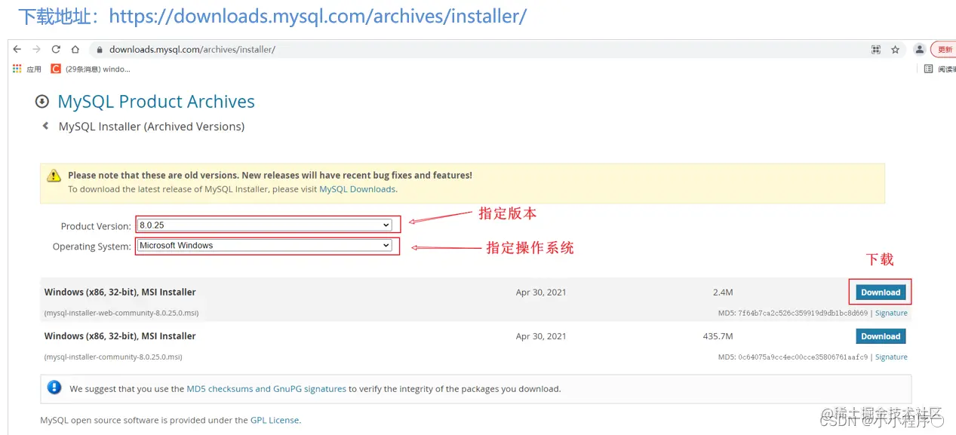Image resolution: width=956 pixels, height=435 pixels.
Task: Click the MySQL Installer (Archived Versions) title
Action: 152,127
